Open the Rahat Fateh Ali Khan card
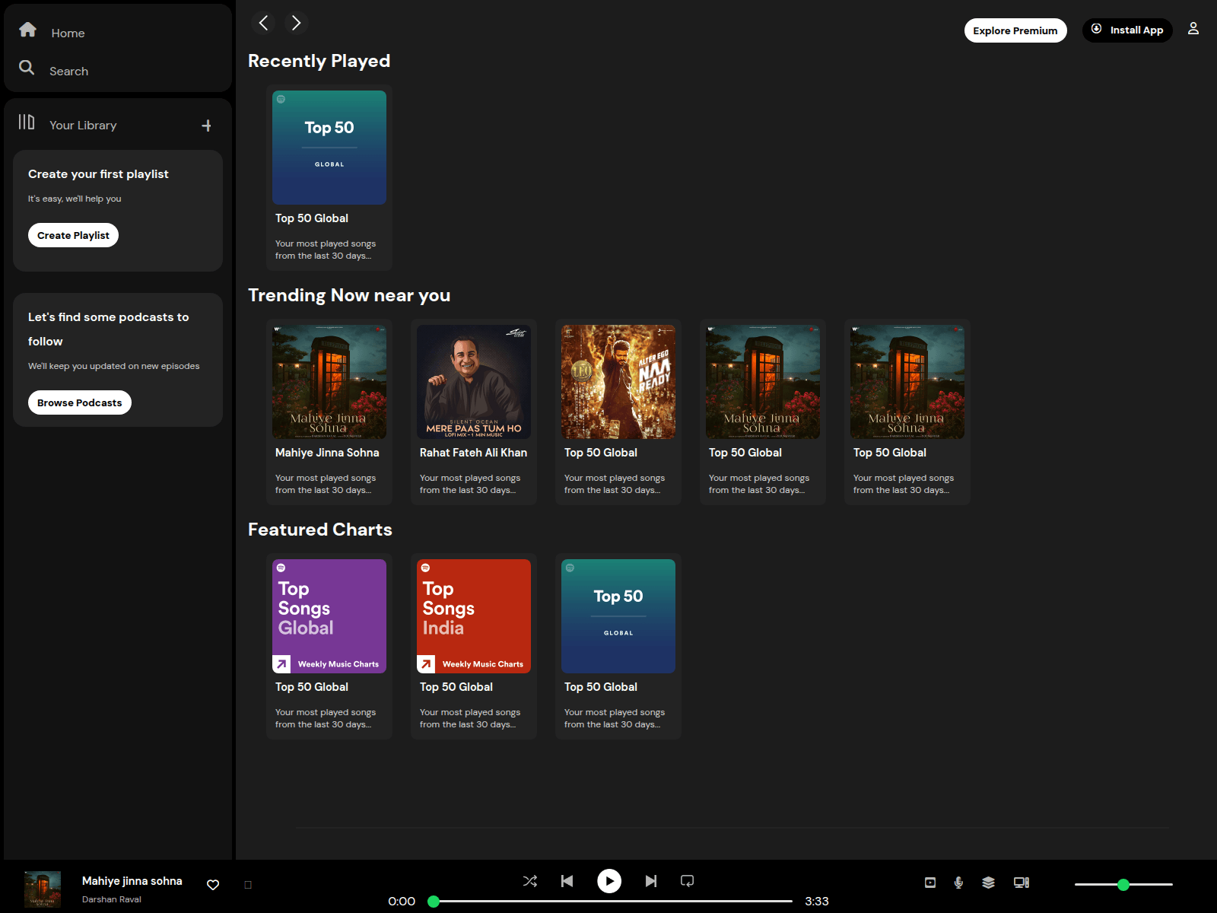1217x913 pixels. [x=474, y=412]
